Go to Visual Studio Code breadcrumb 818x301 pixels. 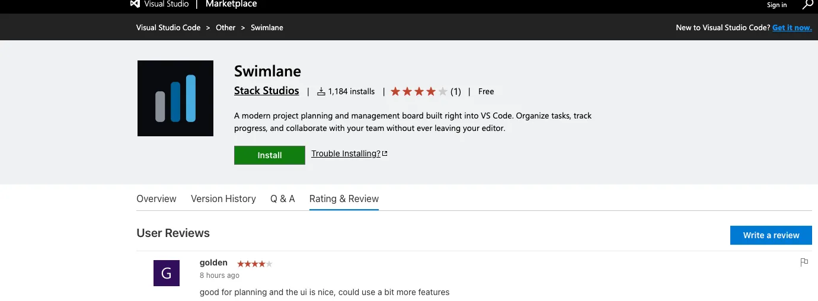point(168,28)
